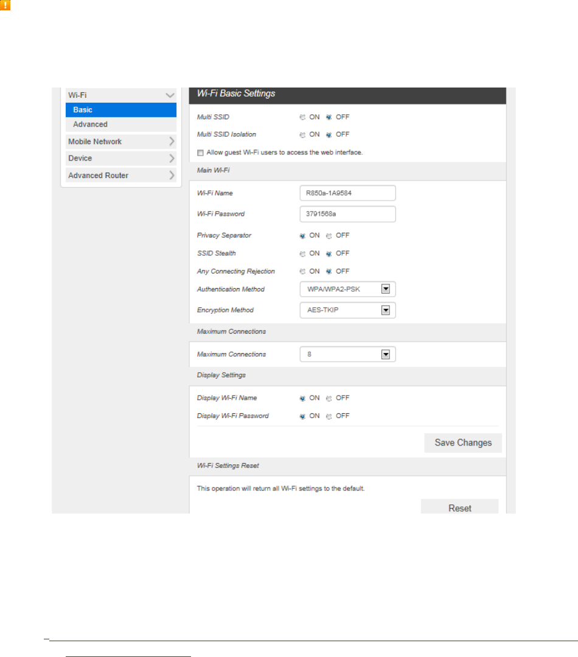The image size is (578, 657).
Task: Open the Device section
Action: (x=121, y=159)
